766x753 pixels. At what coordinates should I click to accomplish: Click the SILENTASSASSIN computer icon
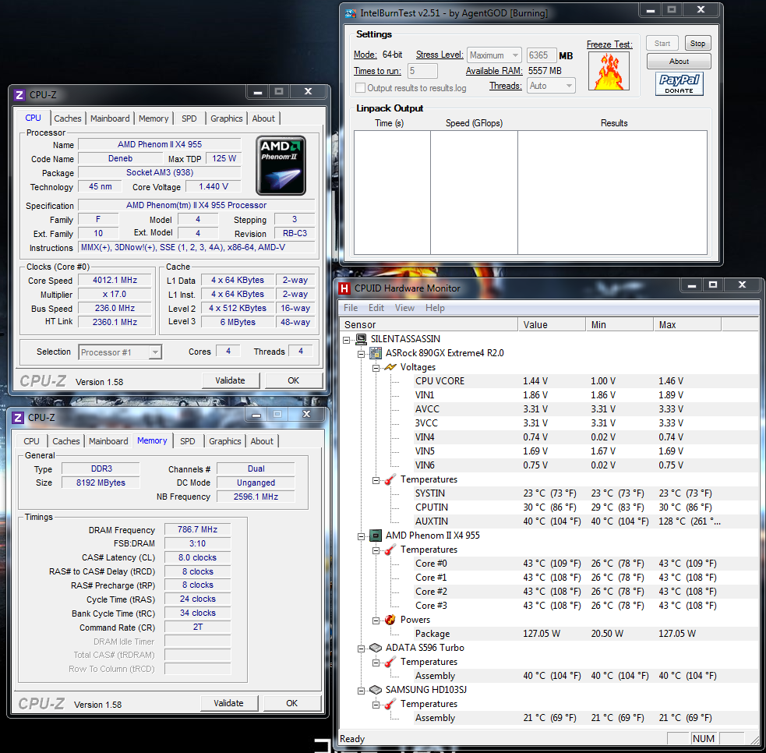pyautogui.click(x=362, y=338)
